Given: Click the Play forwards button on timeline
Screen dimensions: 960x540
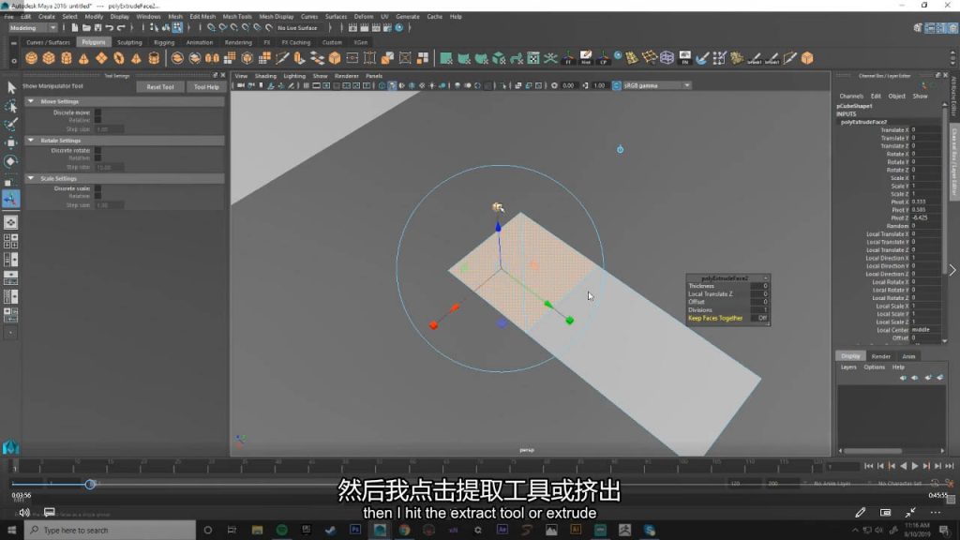Looking at the screenshot, I should [915, 467].
